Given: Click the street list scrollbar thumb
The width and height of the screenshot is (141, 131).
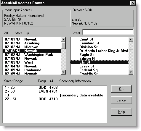Looking at the screenshot, I should click(131, 49).
